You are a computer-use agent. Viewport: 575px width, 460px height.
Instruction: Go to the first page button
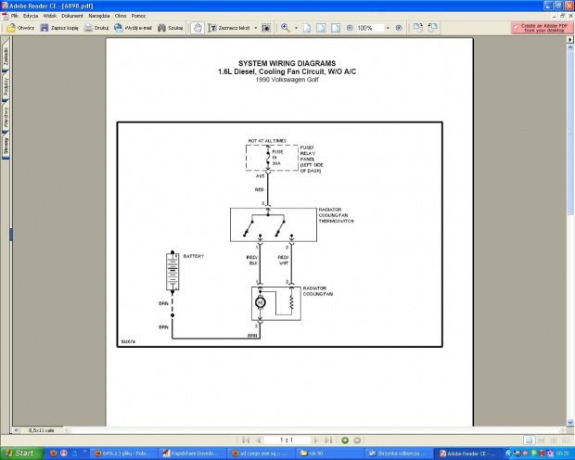(x=246, y=441)
